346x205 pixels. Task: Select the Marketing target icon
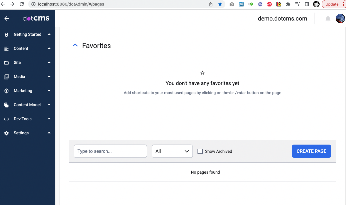(x=6, y=91)
